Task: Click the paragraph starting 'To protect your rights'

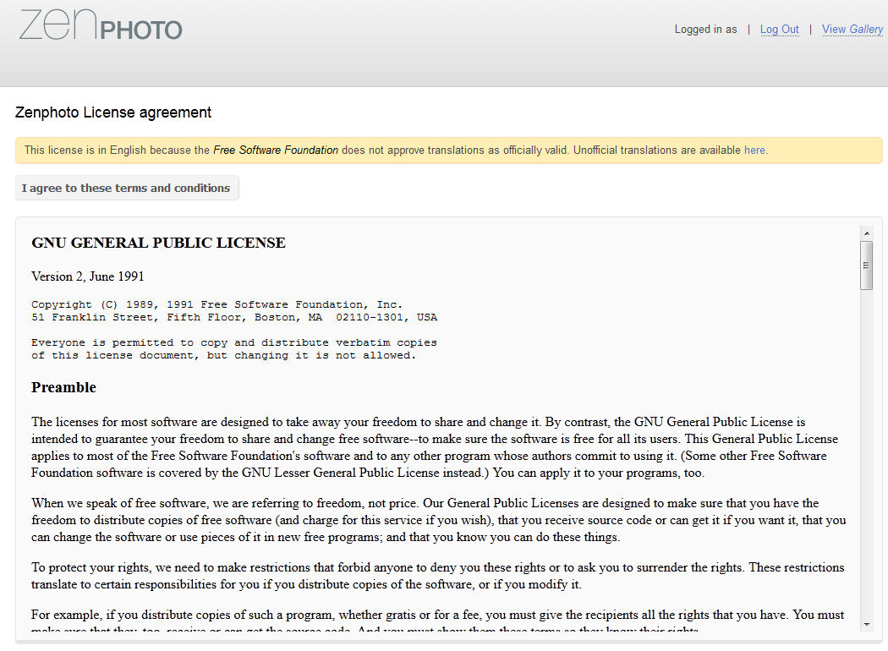Action: pos(438,576)
